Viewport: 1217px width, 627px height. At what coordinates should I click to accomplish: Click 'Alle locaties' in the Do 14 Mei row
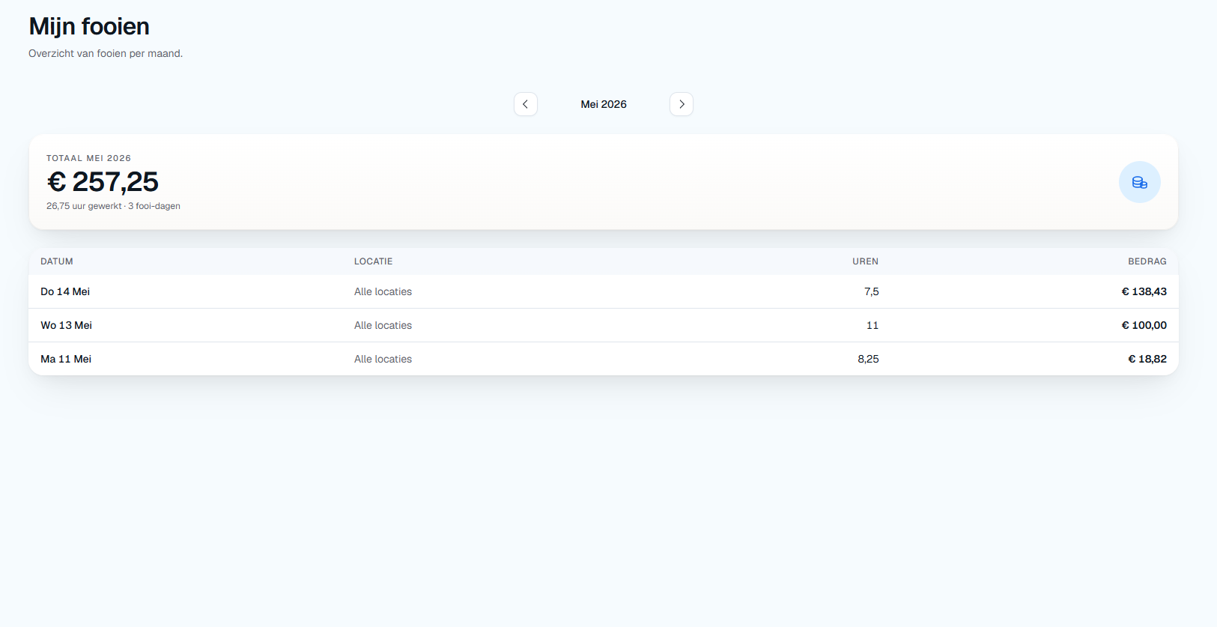pyautogui.click(x=383, y=291)
